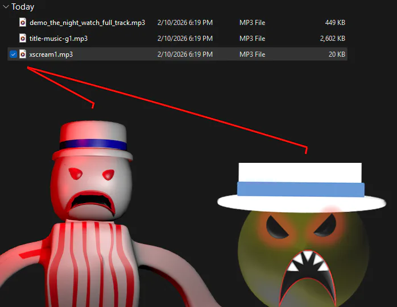Click MP3 File type of title-music-g1.mp3
The width and height of the screenshot is (397, 307).
point(252,39)
